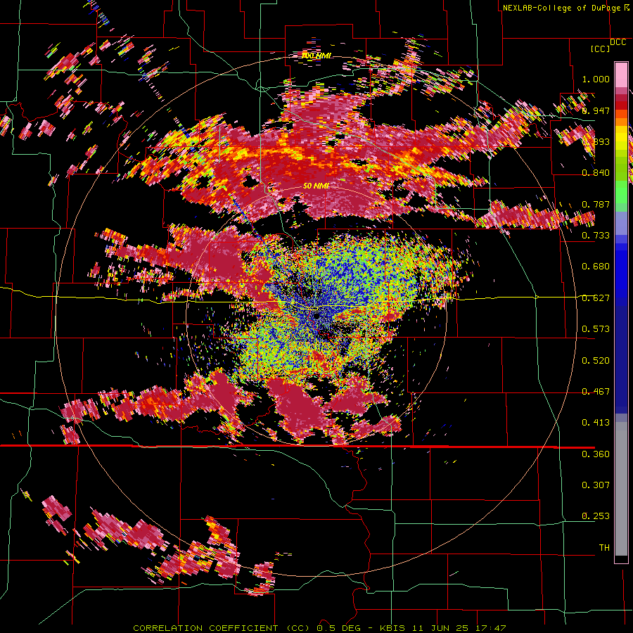Click the 0.893 color scale value
The width and height of the screenshot is (633, 633).
[596, 141]
